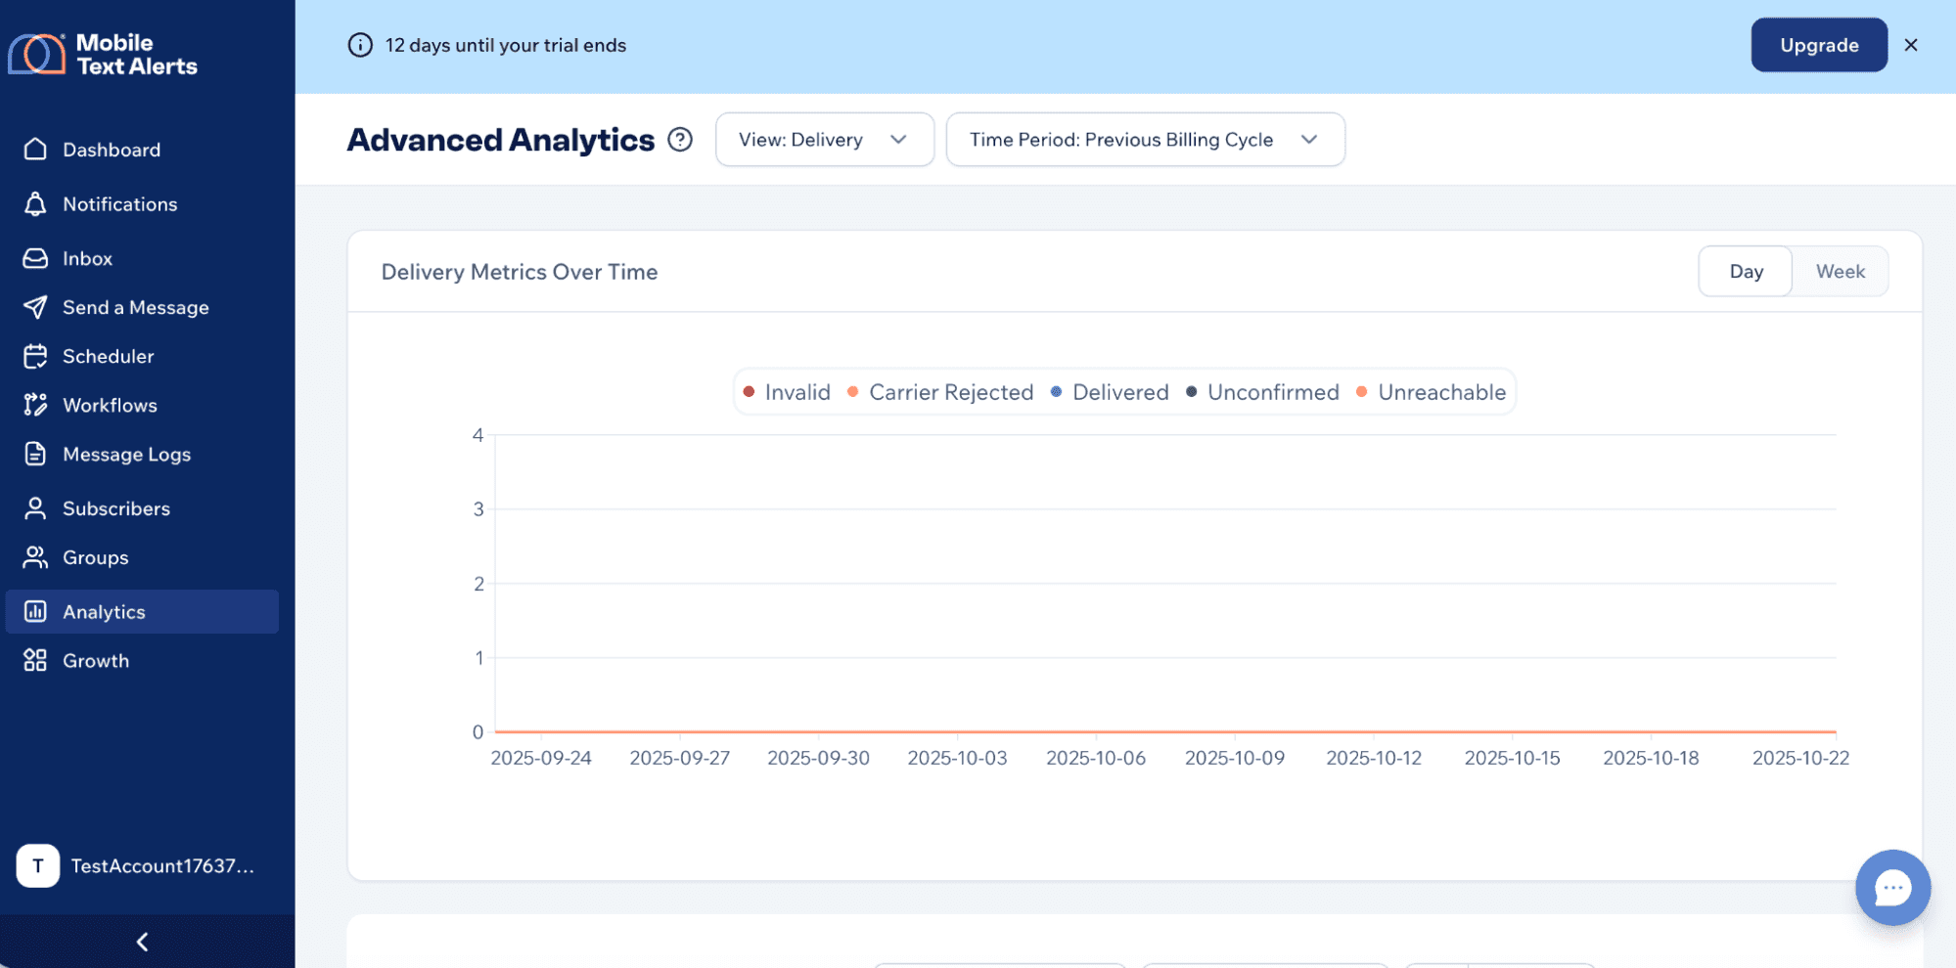Toggle the Invalid series in the legend

pos(786,392)
